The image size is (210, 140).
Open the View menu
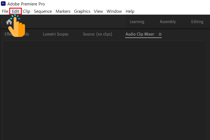pos(98,11)
